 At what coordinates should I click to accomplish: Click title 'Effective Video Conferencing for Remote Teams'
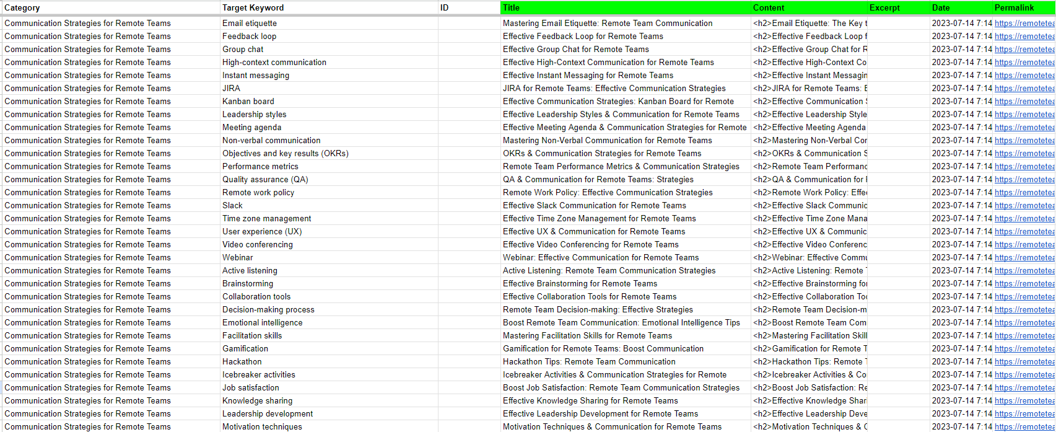pos(590,245)
